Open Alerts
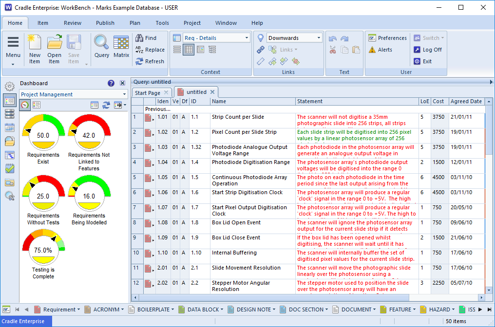 (381, 50)
